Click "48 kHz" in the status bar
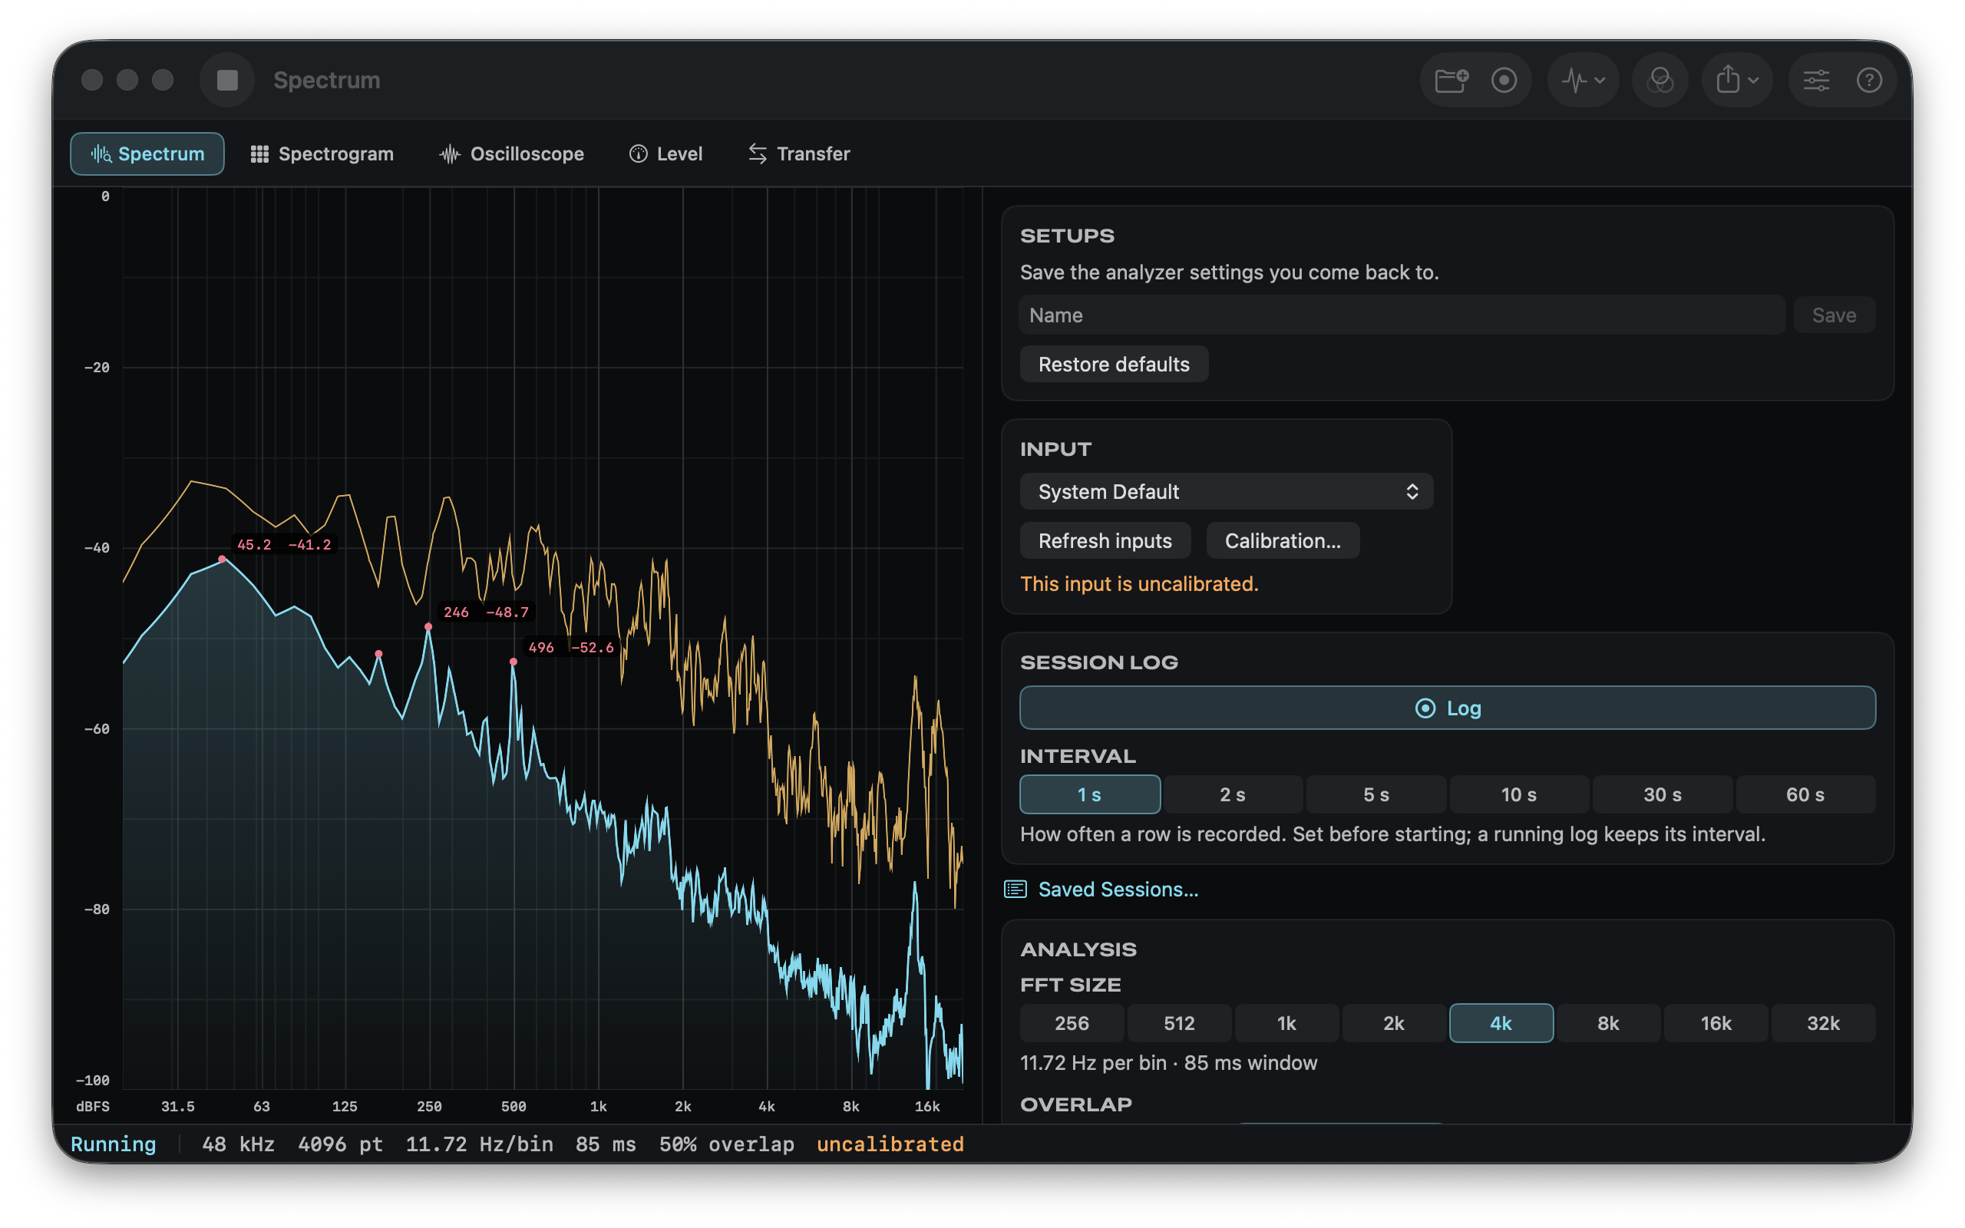Screen dimensions: 1965x1228 click(x=238, y=1144)
